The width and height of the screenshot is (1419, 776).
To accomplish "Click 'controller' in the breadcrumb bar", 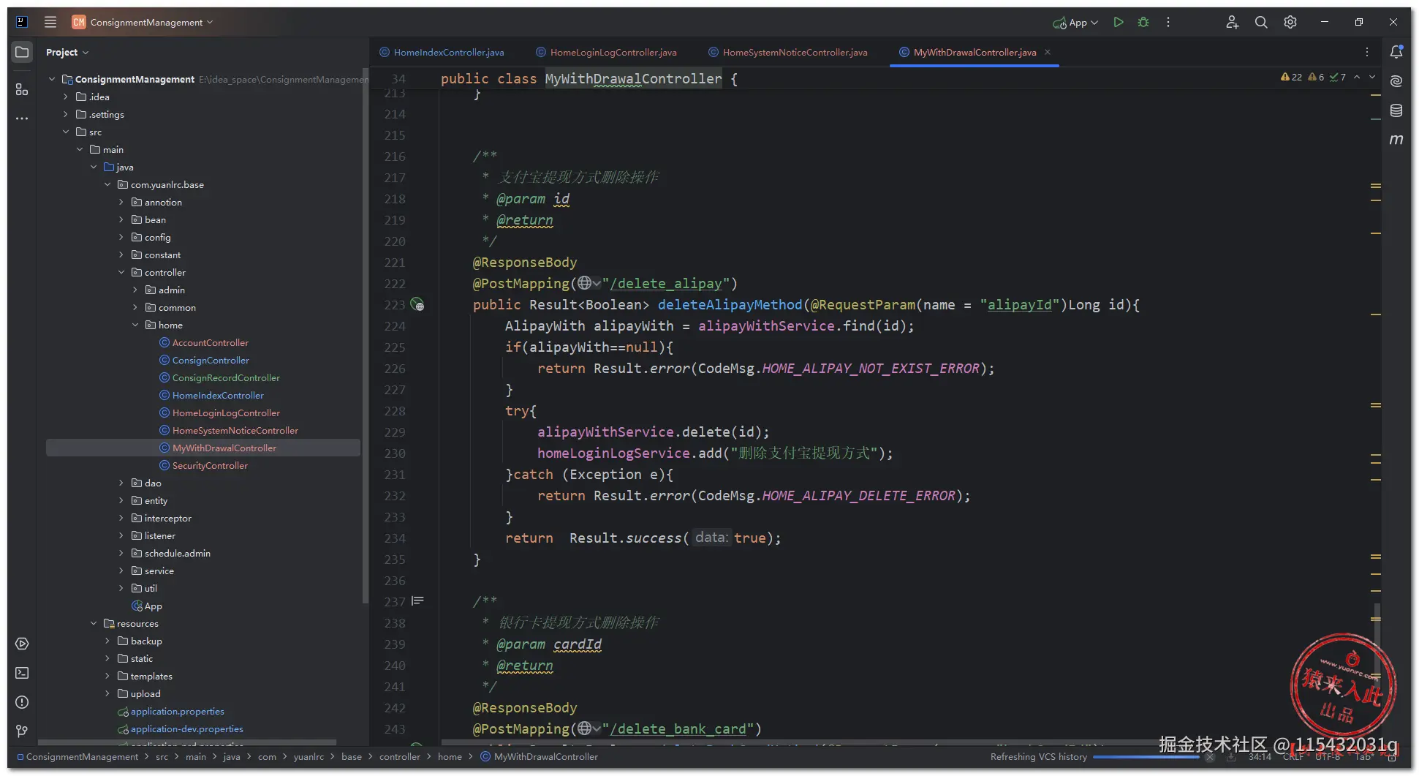I will [x=400, y=756].
